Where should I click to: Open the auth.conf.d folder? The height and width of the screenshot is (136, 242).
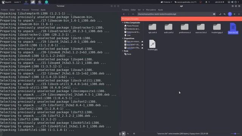[169, 29]
